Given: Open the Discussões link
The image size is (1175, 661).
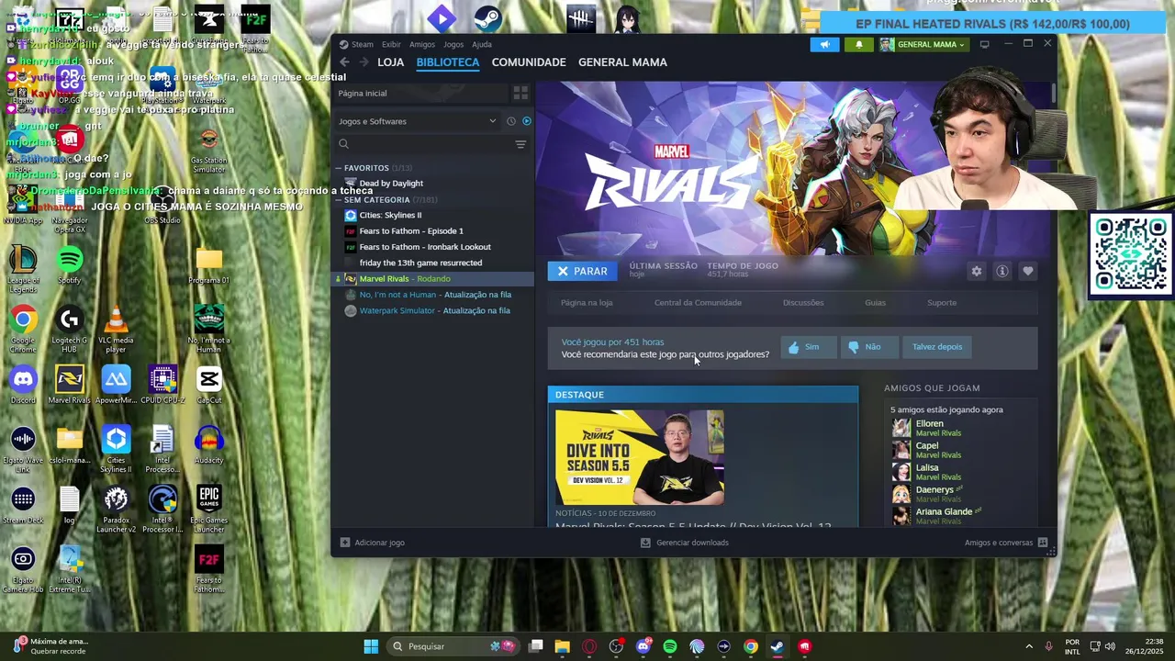Looking at the screenshot, I should [803, 303].
